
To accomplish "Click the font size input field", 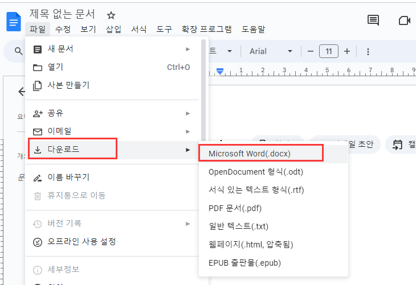I will tap(328, 52).
